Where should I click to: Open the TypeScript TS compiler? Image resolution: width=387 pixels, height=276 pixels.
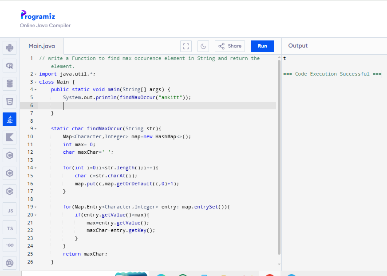click(x=10, y=227)
